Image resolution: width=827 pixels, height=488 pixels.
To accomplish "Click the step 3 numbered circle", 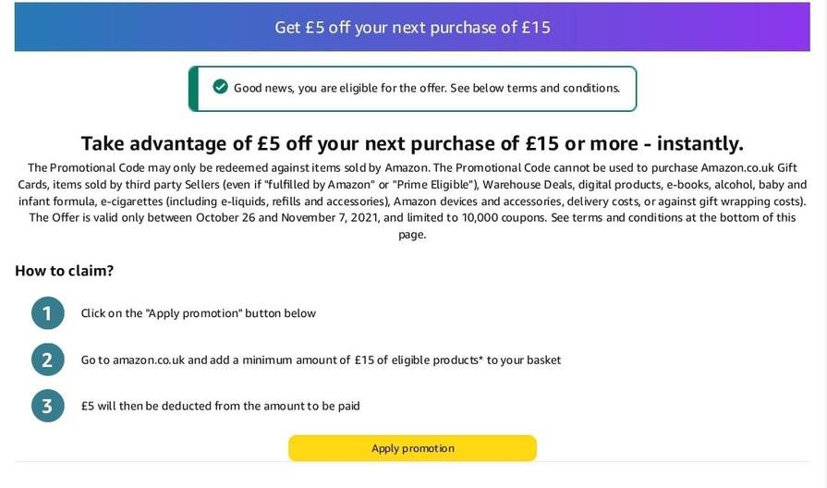I will [x=47, y=406].
